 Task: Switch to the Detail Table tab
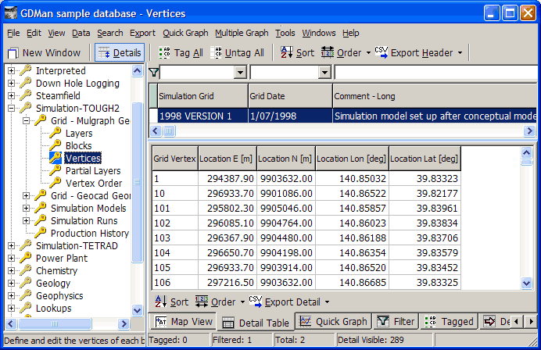pyautogui.click(x=256, y=323)
